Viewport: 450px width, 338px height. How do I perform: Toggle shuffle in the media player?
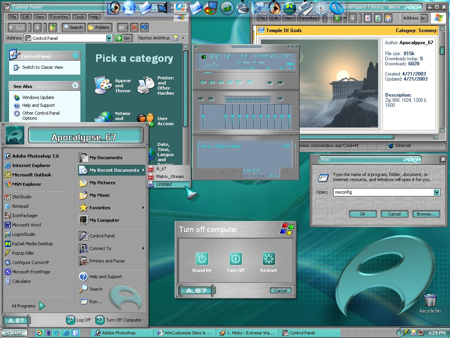[x=269, y=83]
